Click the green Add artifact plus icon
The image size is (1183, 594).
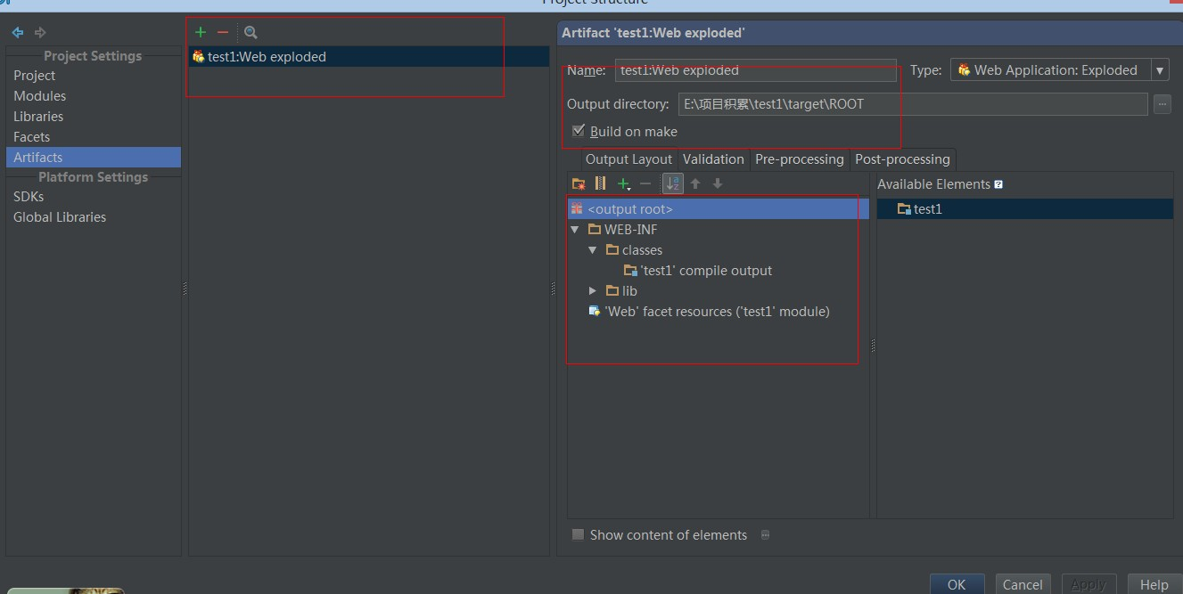click(x=200, y=32)
